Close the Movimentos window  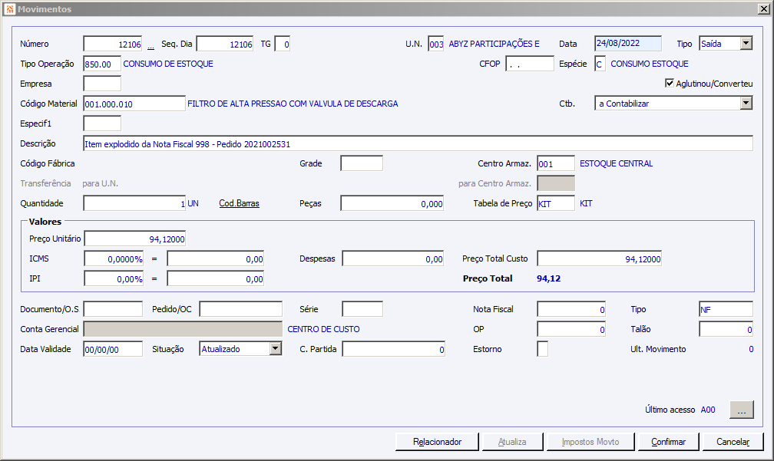763,9
